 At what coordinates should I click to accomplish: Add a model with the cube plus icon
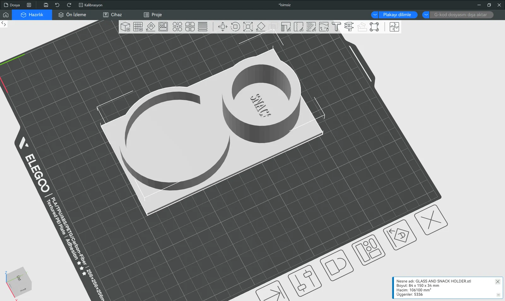click(x=125, y=27)
